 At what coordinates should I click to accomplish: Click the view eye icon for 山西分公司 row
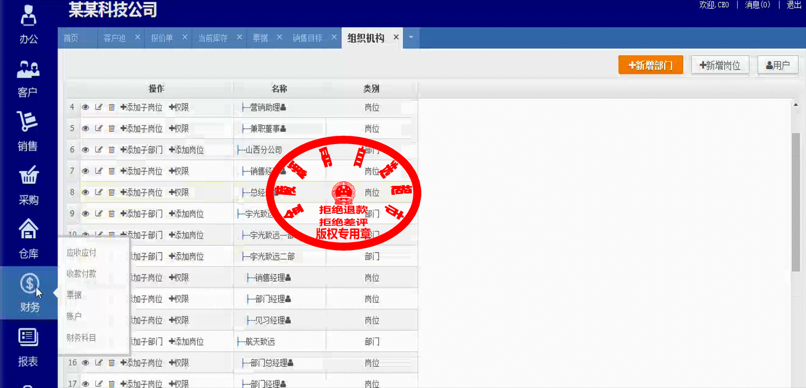[86, 150]
